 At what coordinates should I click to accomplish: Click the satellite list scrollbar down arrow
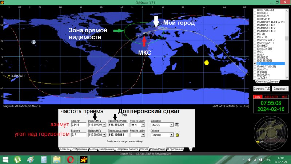click(x=287, y=78)
